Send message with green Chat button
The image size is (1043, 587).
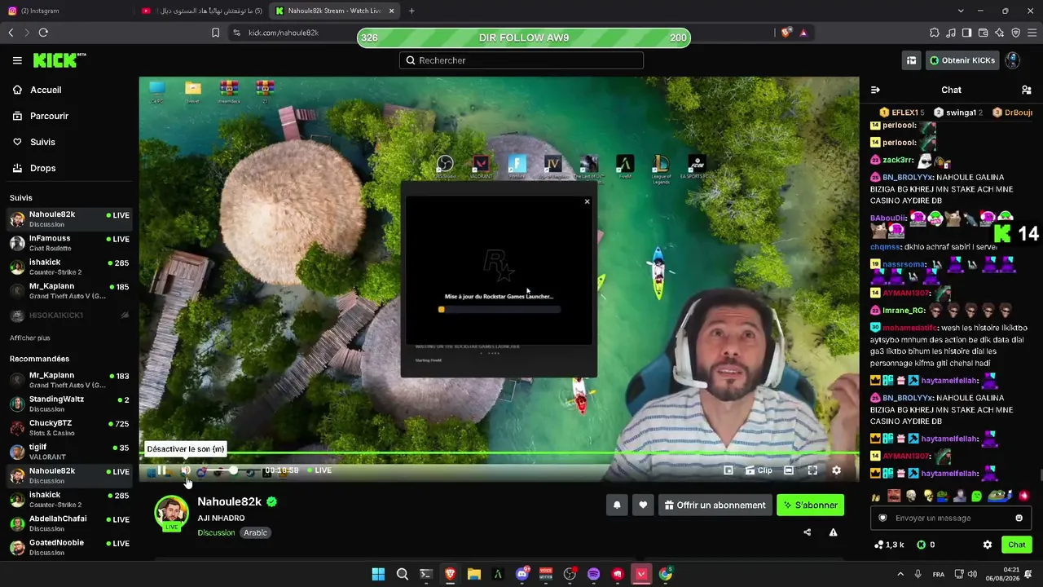[1017, 545]
